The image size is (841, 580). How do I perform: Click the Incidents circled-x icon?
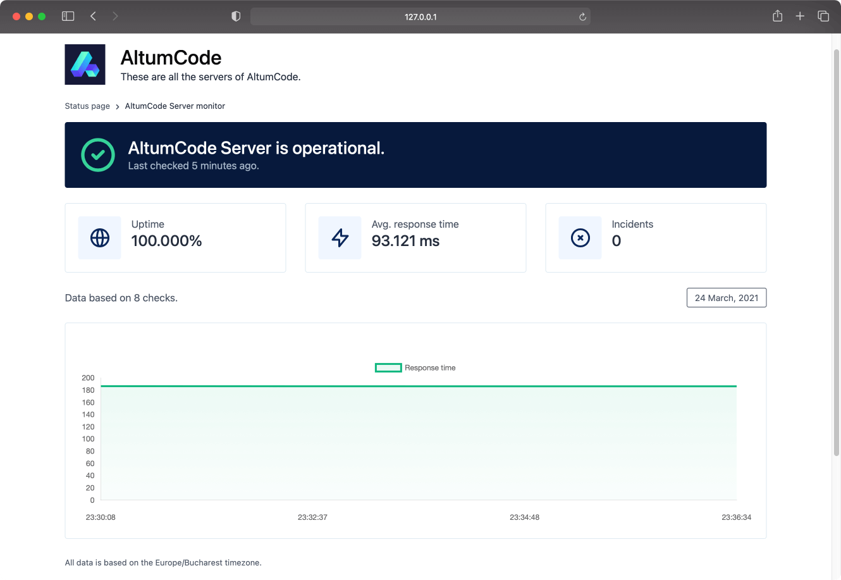pyautogui.click(x=580, y=238)
